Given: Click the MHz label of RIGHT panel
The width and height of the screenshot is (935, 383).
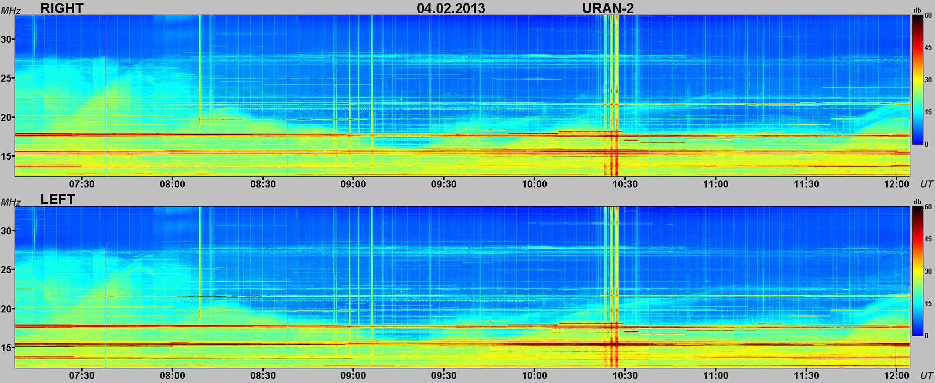Looking at the screenshot, I should click(10, 11).
